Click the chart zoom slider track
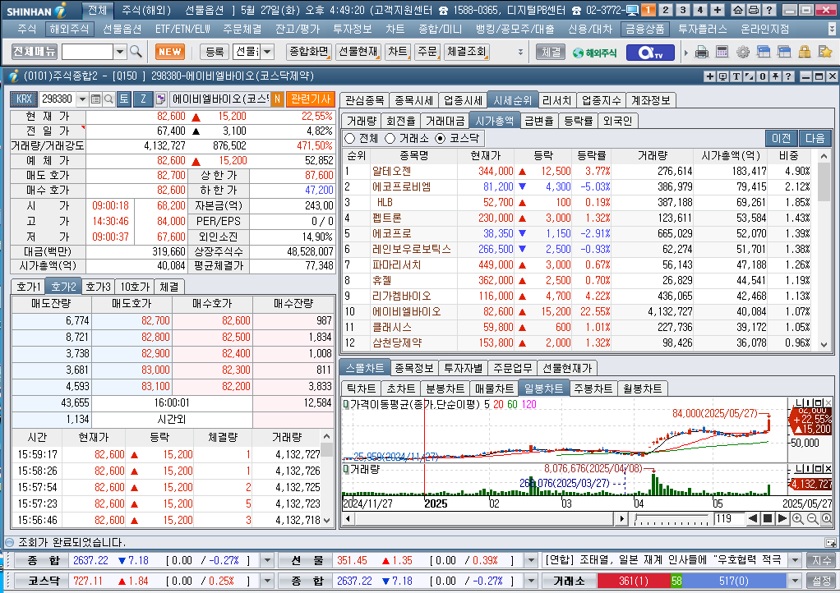Image resolution: width=840 pixels, height=593 pixels. coord(672,518)
